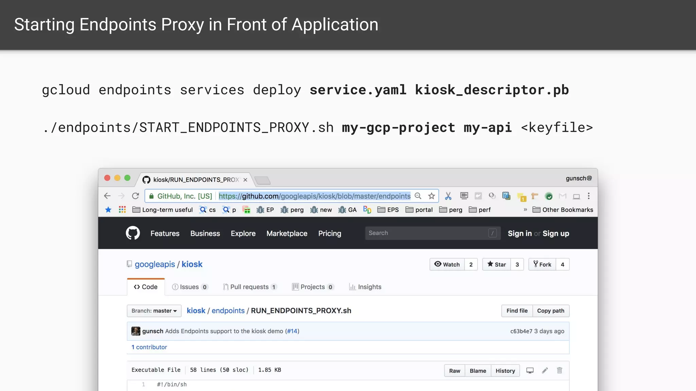Open Business in GitHub header
This screenshot has width=696, height=391.
click(x=205, y=234)
